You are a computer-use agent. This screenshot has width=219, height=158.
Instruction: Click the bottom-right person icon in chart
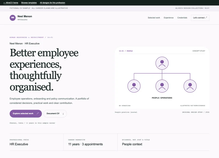point(190,86)
